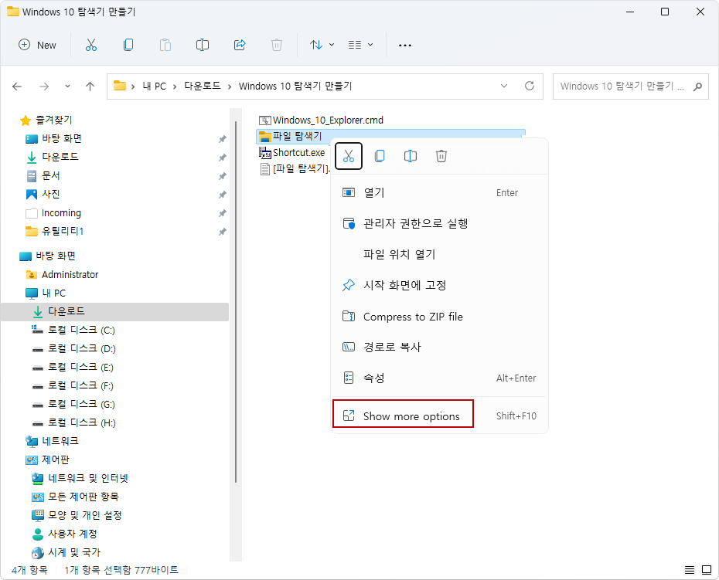Click the search magnifier icon
Screen dimensions: 719x580
(697, 86)
